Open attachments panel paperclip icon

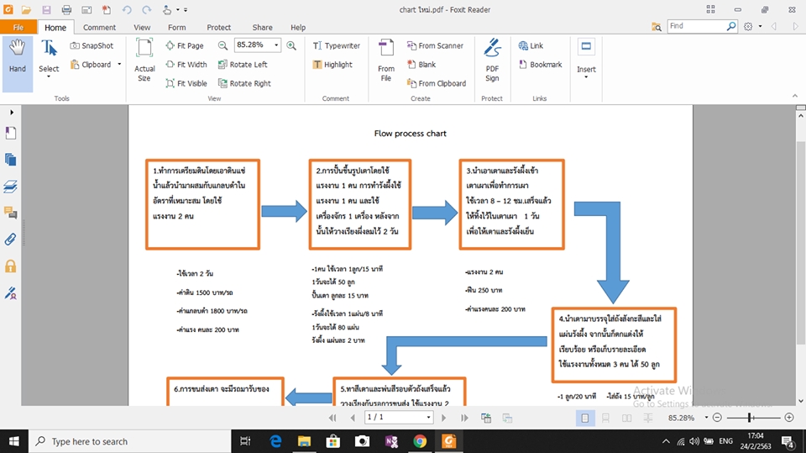(x=11, y=240)
